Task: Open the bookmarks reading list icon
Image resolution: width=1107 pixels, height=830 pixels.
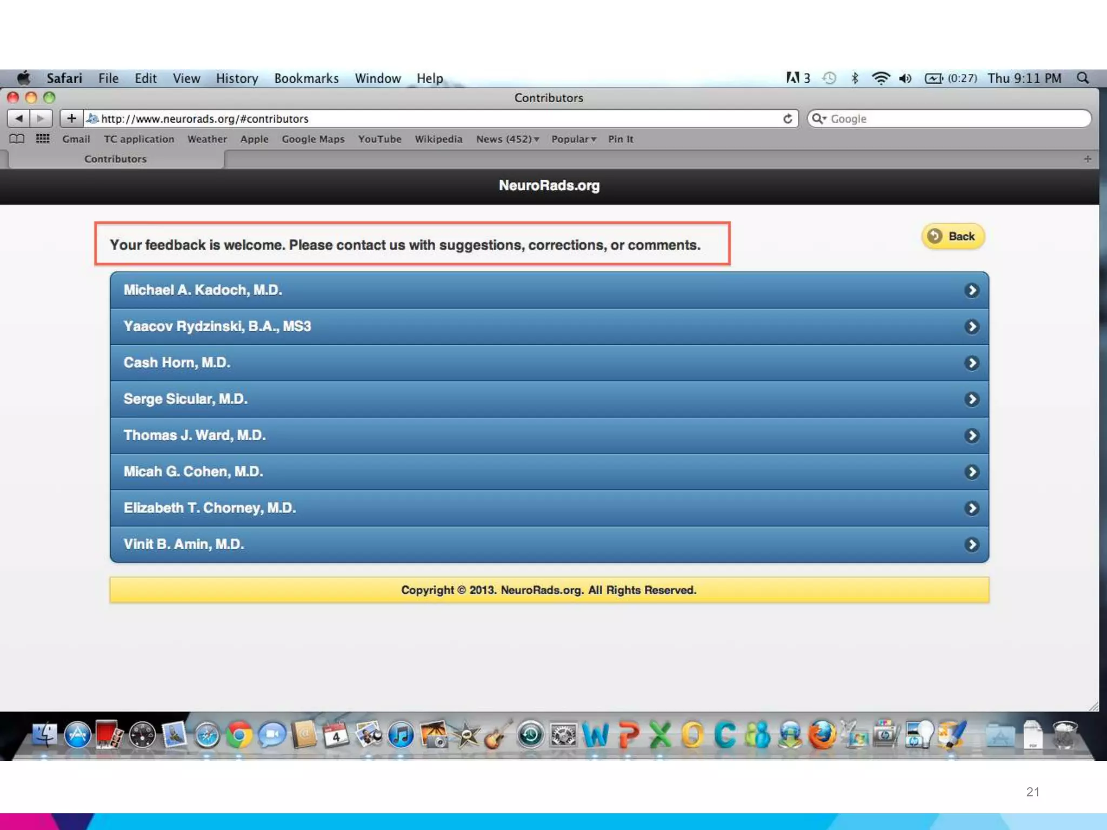Action: click(x=17, y=139)
